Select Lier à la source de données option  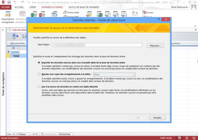tap(39, 87)
